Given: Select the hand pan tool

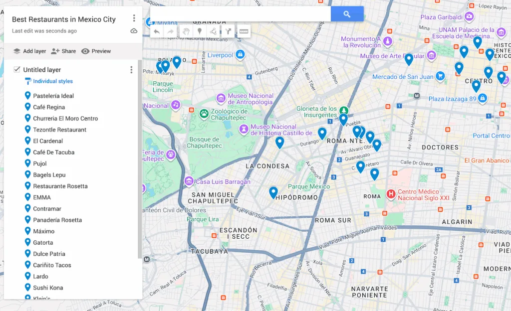Looking at the screenshot, I should point(186,31).
